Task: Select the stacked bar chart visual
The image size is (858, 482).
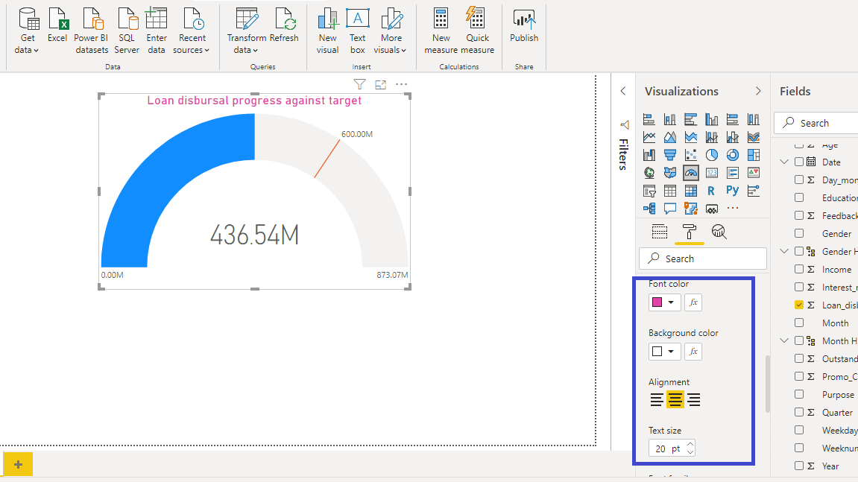Action: point(649,119)
